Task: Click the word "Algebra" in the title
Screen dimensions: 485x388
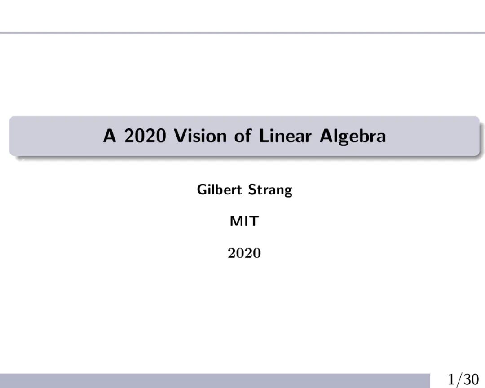Action: [x=353, y=136]
